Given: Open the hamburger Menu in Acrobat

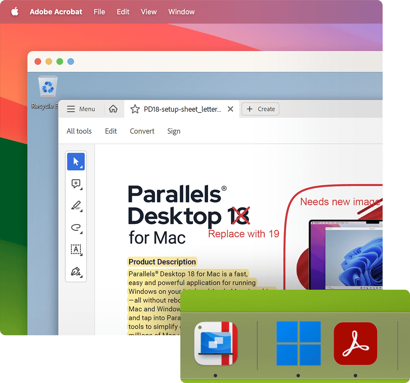Looking at the screenshot, I should pyautogui.click(x=81, y=109).
